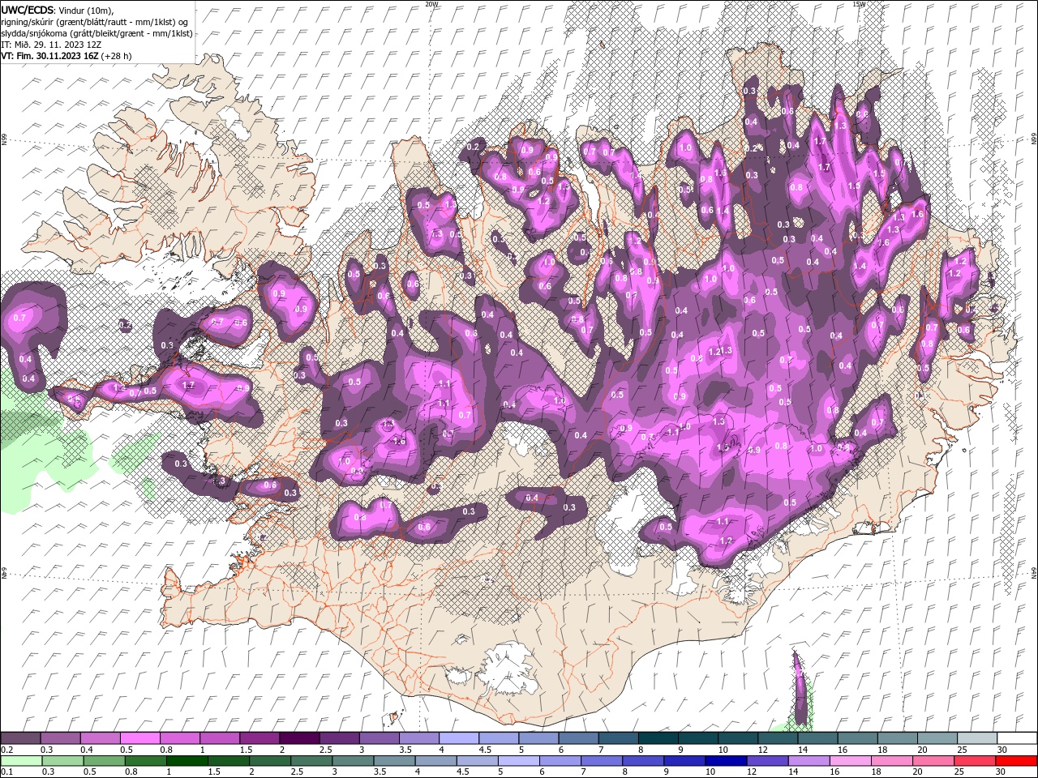Click the '0.2' label under the purple scale
1038x778 pixels.
click(6, 750)
